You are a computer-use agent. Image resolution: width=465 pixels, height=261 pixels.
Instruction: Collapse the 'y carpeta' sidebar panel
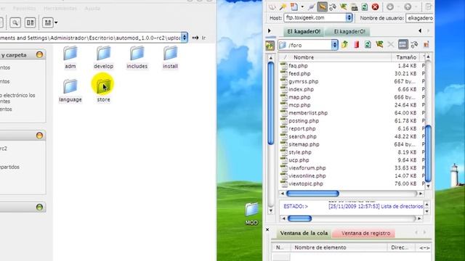pos(39,55)
